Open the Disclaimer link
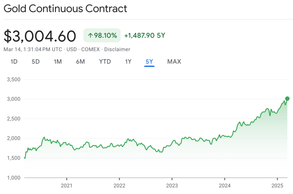The width and height of the screenshot is (293, 194). pos(117,49)
